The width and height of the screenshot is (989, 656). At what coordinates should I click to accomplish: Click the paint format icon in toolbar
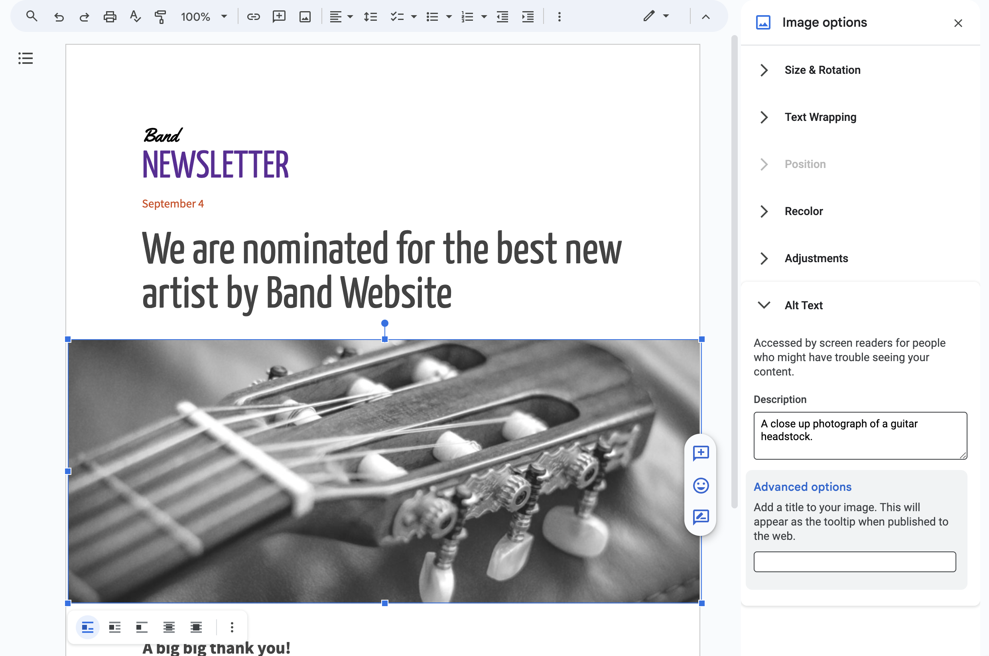(x=160, y=16)
